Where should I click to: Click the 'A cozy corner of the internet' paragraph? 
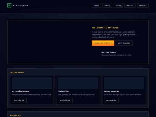coord(114,35)
